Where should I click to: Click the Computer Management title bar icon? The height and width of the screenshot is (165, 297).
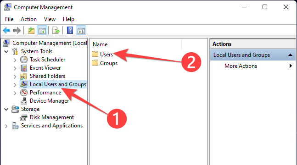8,7
